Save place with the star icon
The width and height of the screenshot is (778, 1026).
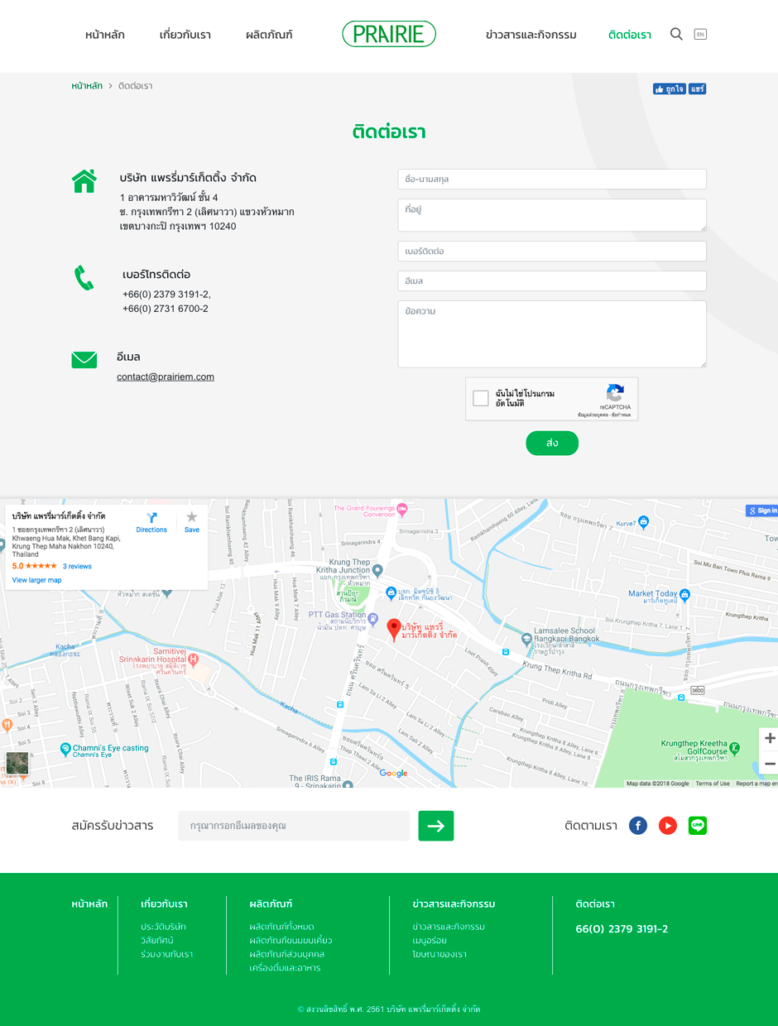[x=192, y=517]
